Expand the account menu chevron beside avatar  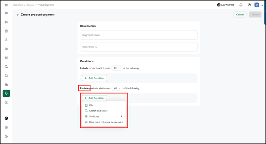click(262, 5)
